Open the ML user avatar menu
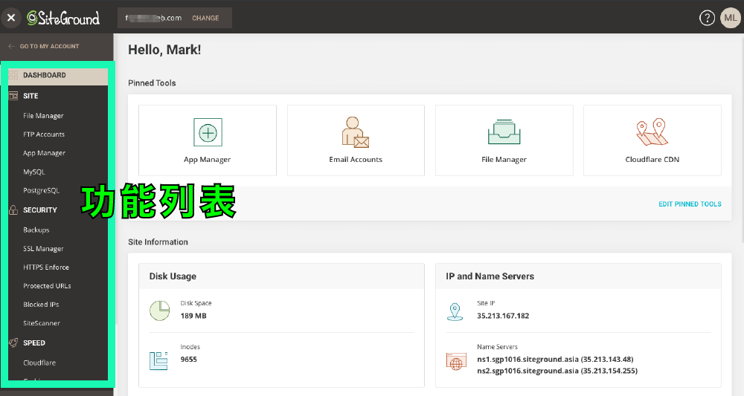This screenshot has height=396, width=744. click(x=731, y=18)
